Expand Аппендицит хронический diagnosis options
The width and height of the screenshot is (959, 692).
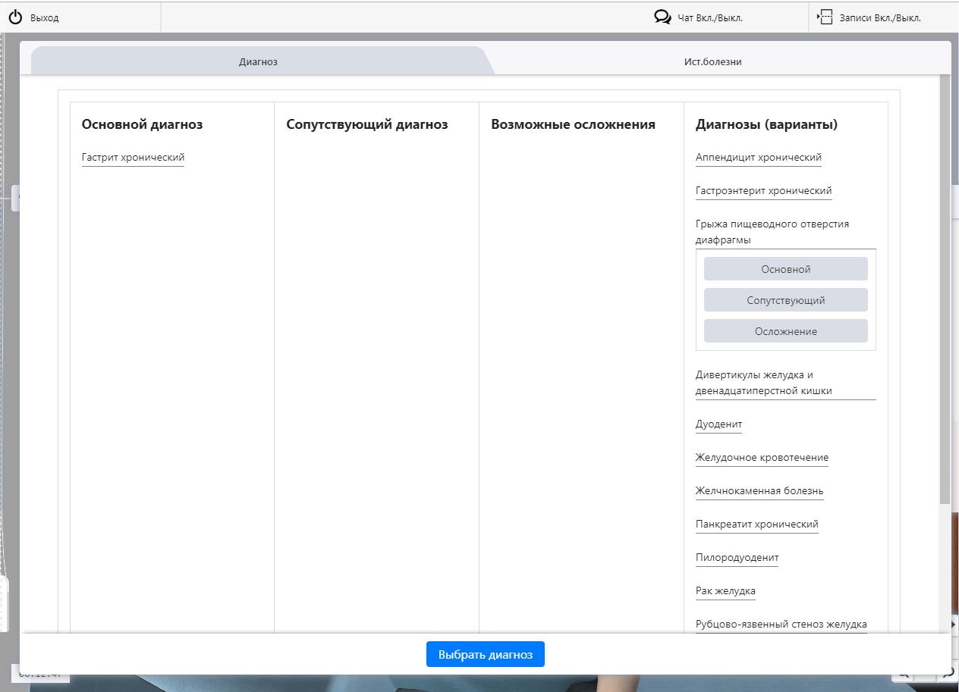[758, 158]
